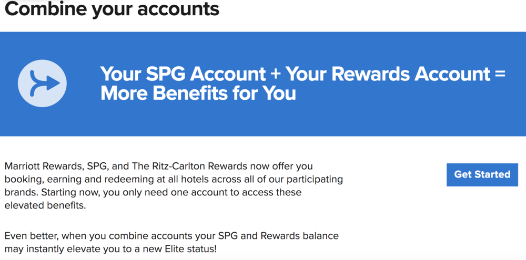Click the "Combine your accounts" page heading
The image size is (526, 260).
[112, 9]
